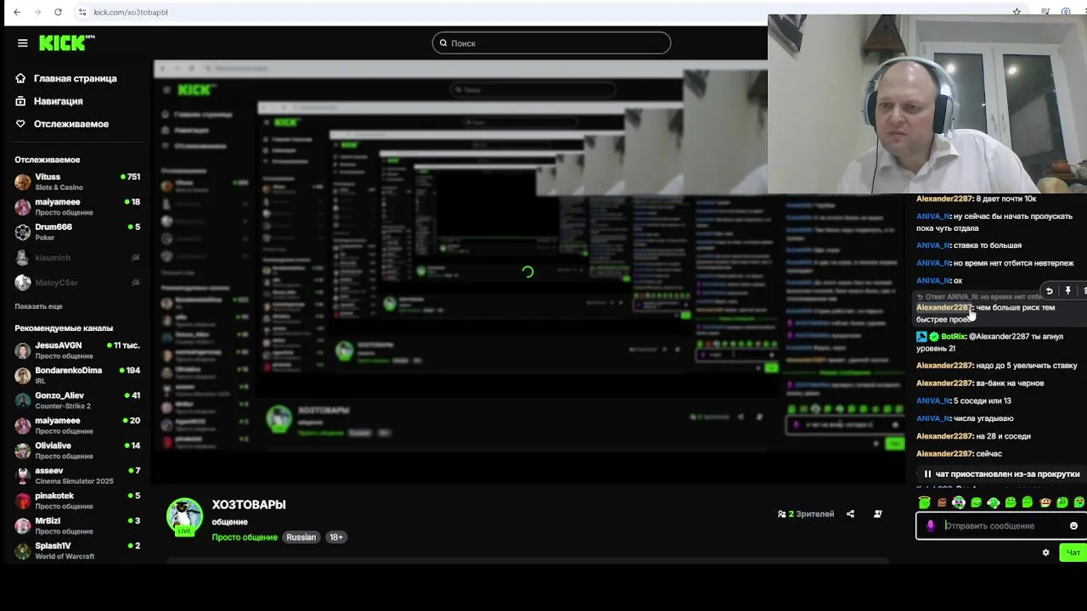Open offline channel MaloyCSer
The width and height of the screenshot is (1087, 611).
tap(76, 283)
